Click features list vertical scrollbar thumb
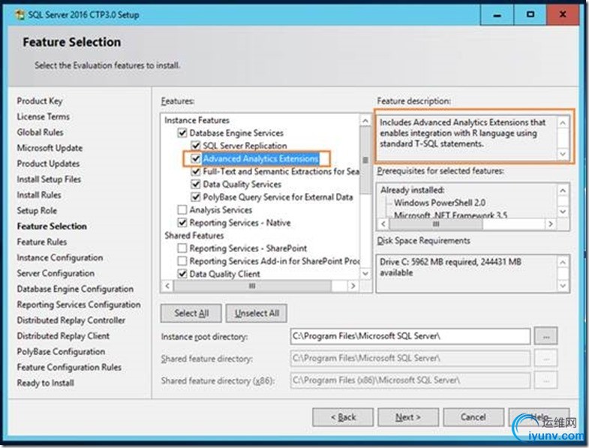The height and width of the screenshot is (448, 589). [x=365, y=160]
